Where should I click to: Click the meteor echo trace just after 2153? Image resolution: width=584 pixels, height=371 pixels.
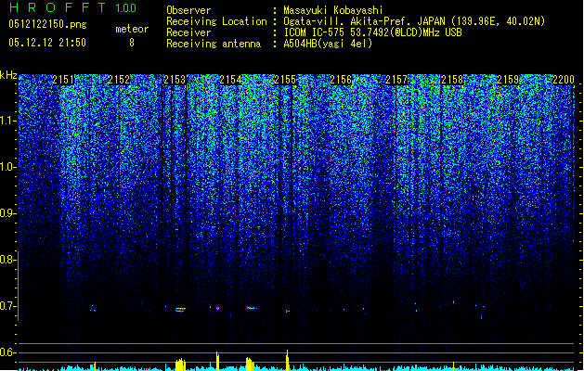(x=181, y=309)
